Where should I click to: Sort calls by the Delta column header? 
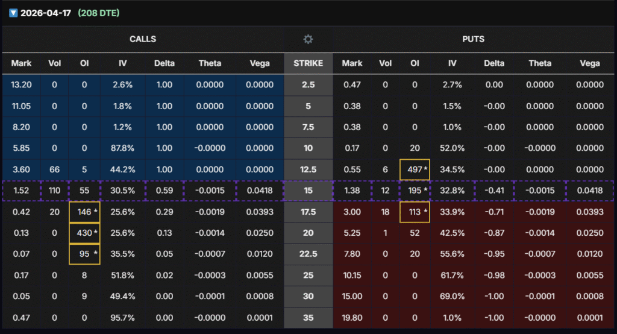(x=164, y=63)
